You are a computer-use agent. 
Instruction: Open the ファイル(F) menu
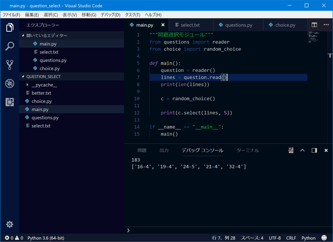pos(11,15)
